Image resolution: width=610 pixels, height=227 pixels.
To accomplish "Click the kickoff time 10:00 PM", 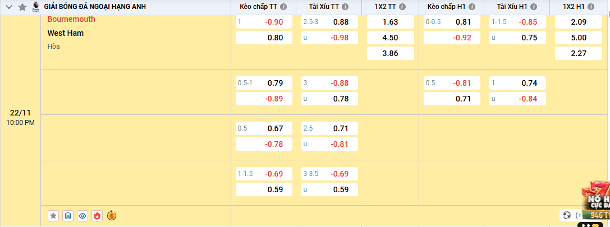I will click(x=20, y=123).
